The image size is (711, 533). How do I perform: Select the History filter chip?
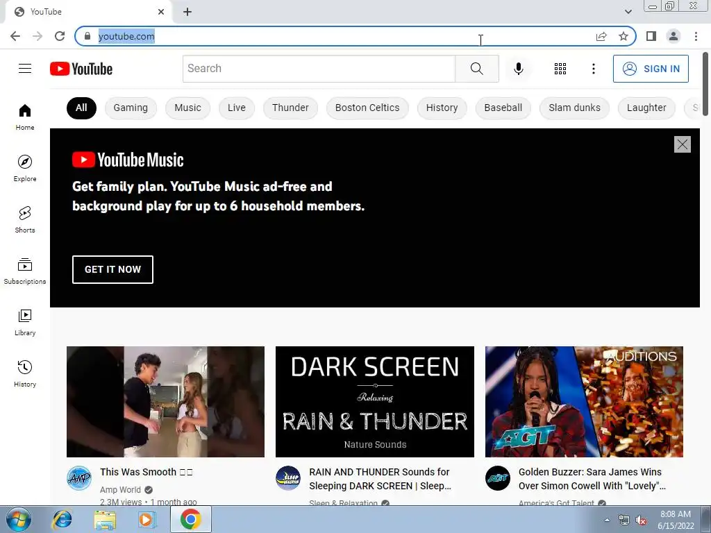[x=442, y=108]
